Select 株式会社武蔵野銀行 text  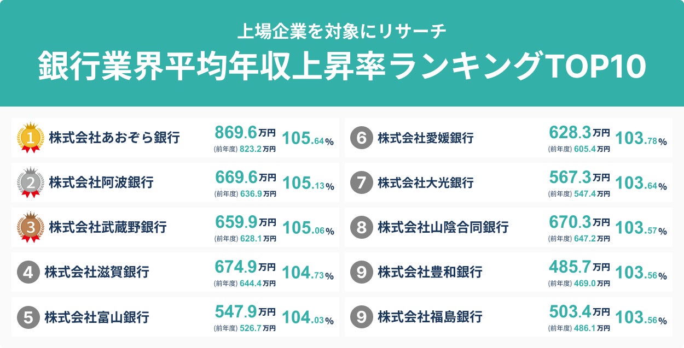pos(108,227)
